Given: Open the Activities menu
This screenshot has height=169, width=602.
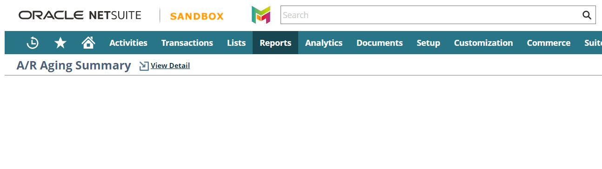Looking at the screenshot, I should pyautogui.click(x=128, y=43).
